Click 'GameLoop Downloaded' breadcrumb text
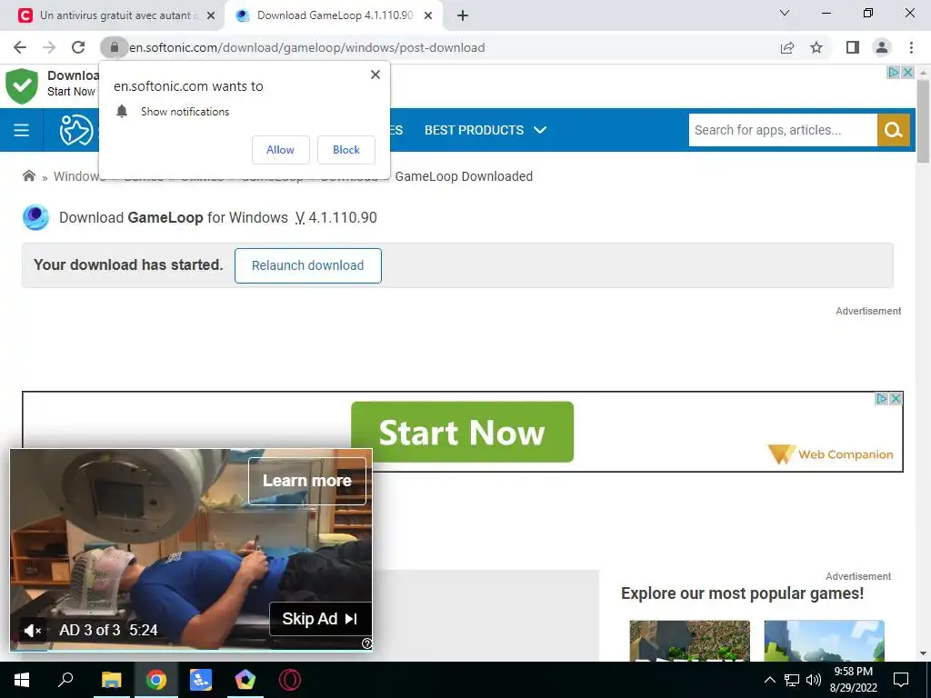This screenshot has height=698, width=931. (464, 176)
